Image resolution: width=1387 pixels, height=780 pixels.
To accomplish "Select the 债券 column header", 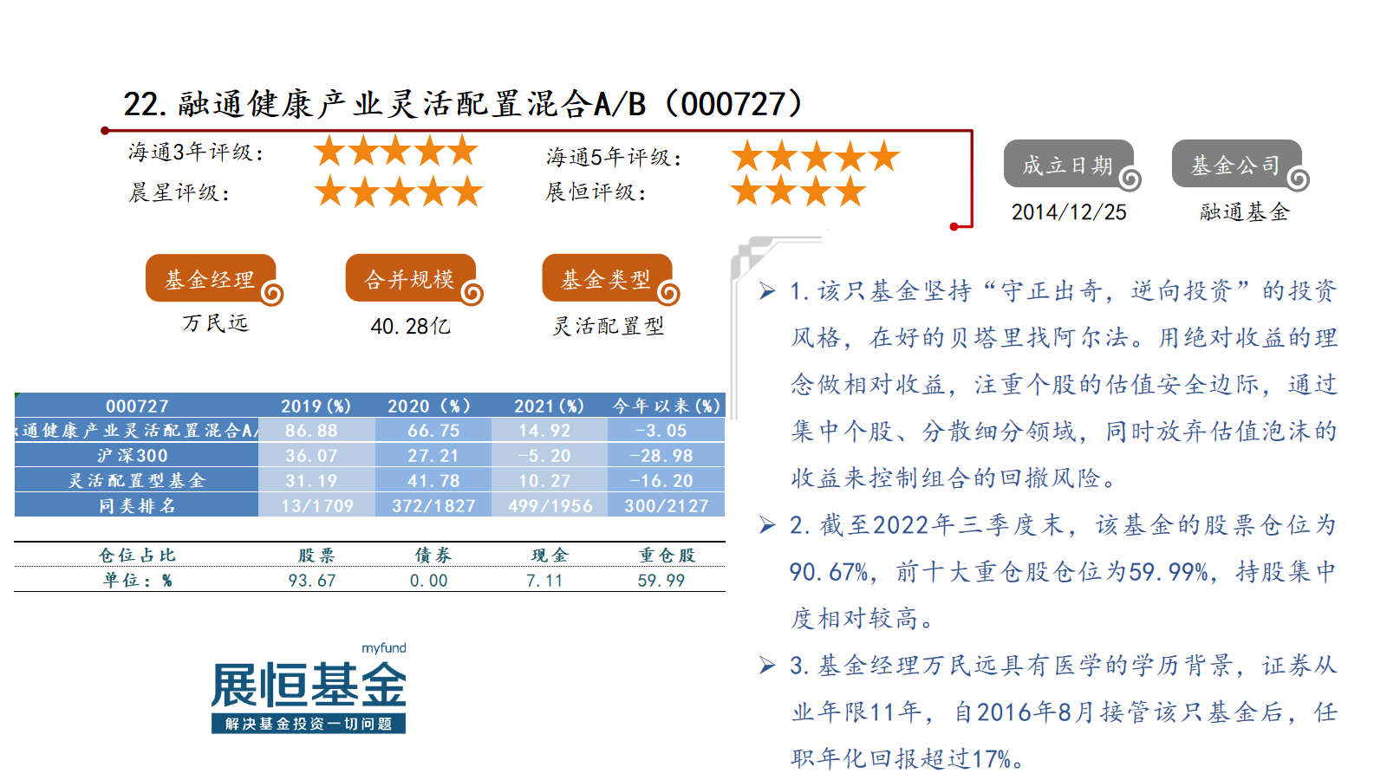I will (x=433, y=556).
